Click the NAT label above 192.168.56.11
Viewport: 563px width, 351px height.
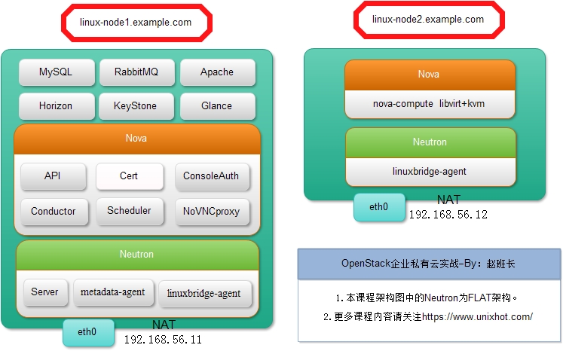pyautogui.click(x=164, y=325)
